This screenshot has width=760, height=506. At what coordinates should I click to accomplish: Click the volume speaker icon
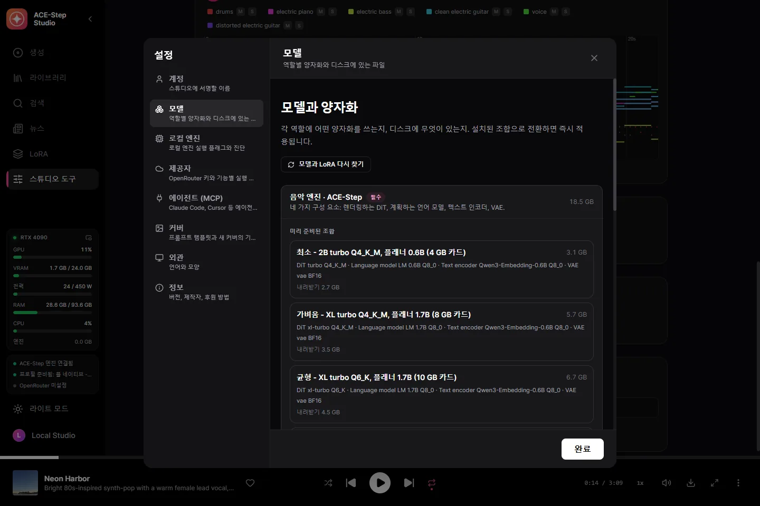[x=667, y=483]
